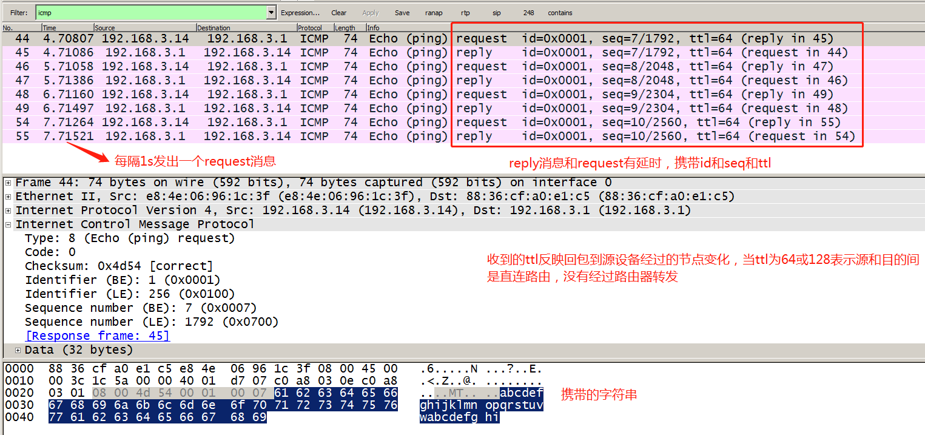The width and height of the screenshot is (925, 435).
Task: Select packet 55 reply seq=10/2560
Action: pos(463,137)
